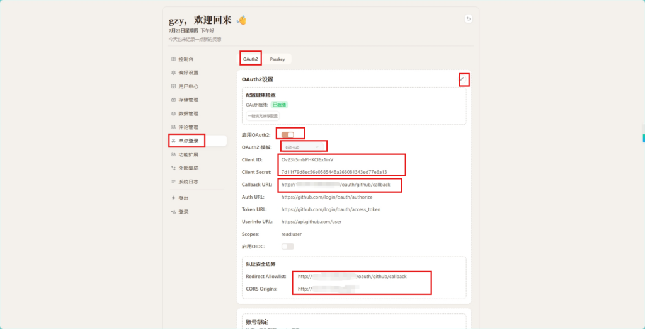The width and height of the screenshot is (645, 329).
Task: Click the 存储管理 sidebar icon
Action: [173, 100]
